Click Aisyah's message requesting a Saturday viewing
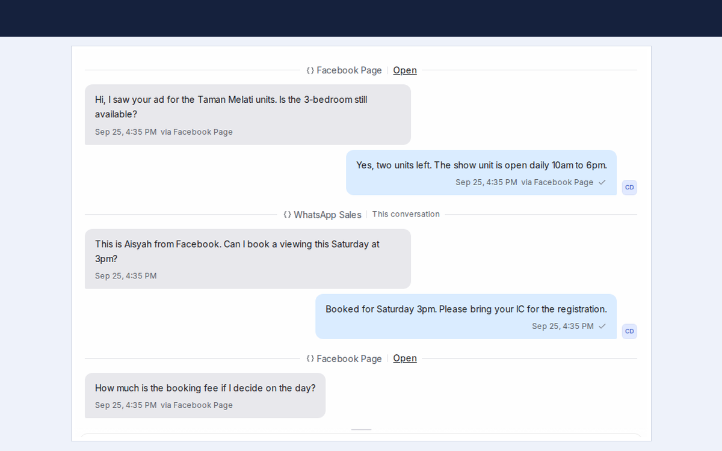The image size is (722, 451). tap(248, 259)
